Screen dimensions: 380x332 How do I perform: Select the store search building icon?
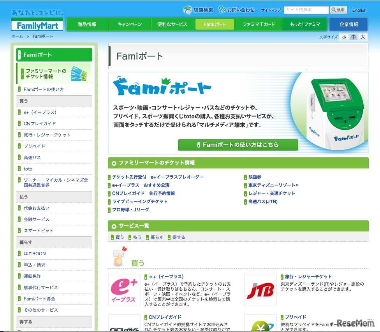tap(186, 10)
